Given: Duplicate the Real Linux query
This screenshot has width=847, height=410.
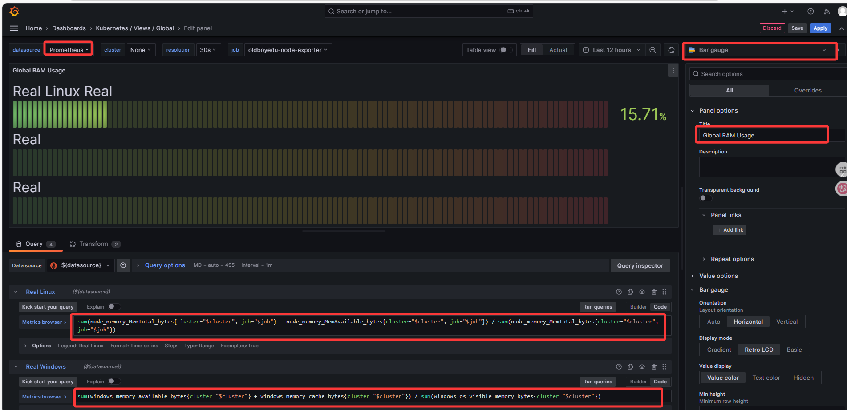Looking at the screenshot, I should click(630, 292).
